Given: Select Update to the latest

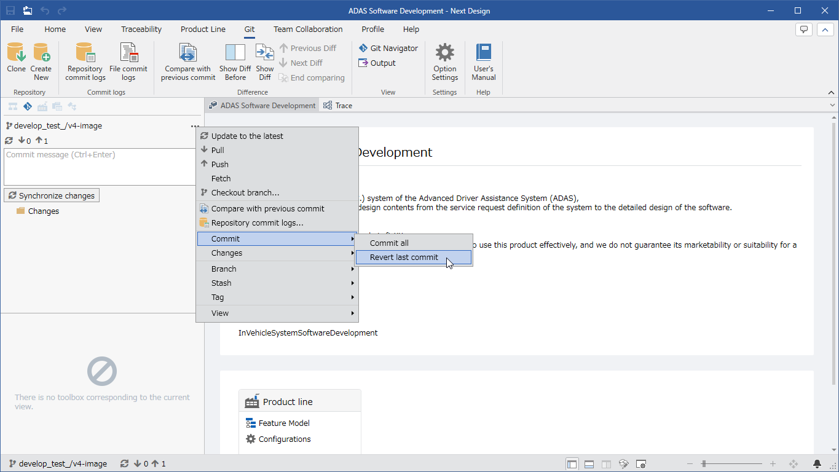Looking at the screenshot, I should point(277,136).
